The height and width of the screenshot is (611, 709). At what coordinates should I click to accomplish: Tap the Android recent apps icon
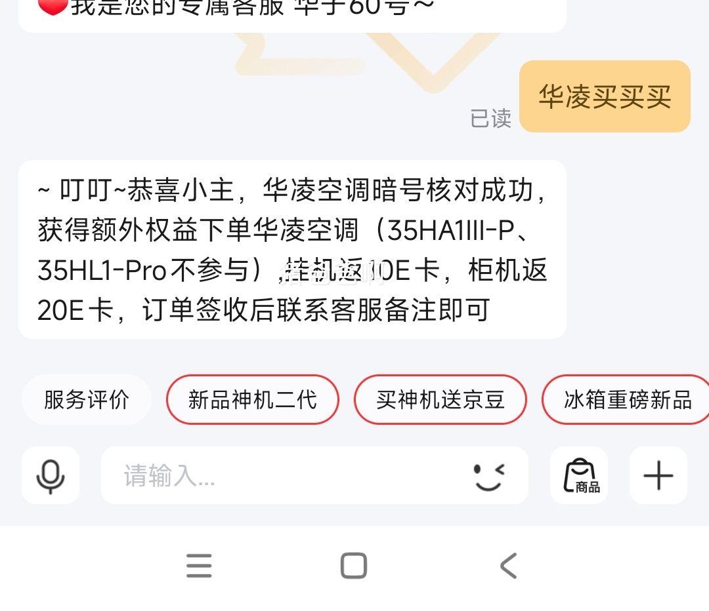199,565
